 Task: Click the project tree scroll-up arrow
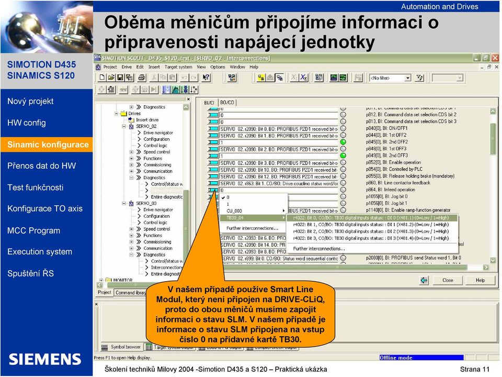click(x=186, y=107)
